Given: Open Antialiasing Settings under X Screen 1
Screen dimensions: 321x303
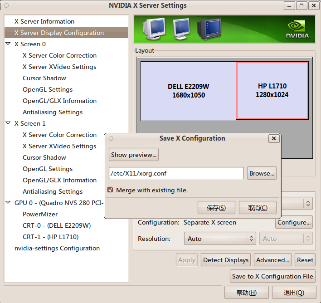Looking at the screenshot, I should click(x=53, y=191).
